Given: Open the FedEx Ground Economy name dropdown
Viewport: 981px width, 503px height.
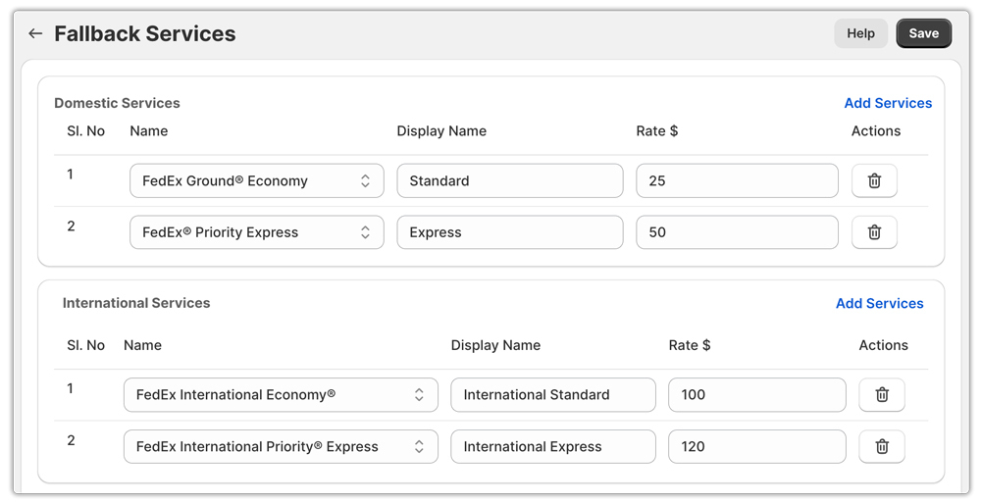Looking at the screenshot, I should [x=256, y=181].
